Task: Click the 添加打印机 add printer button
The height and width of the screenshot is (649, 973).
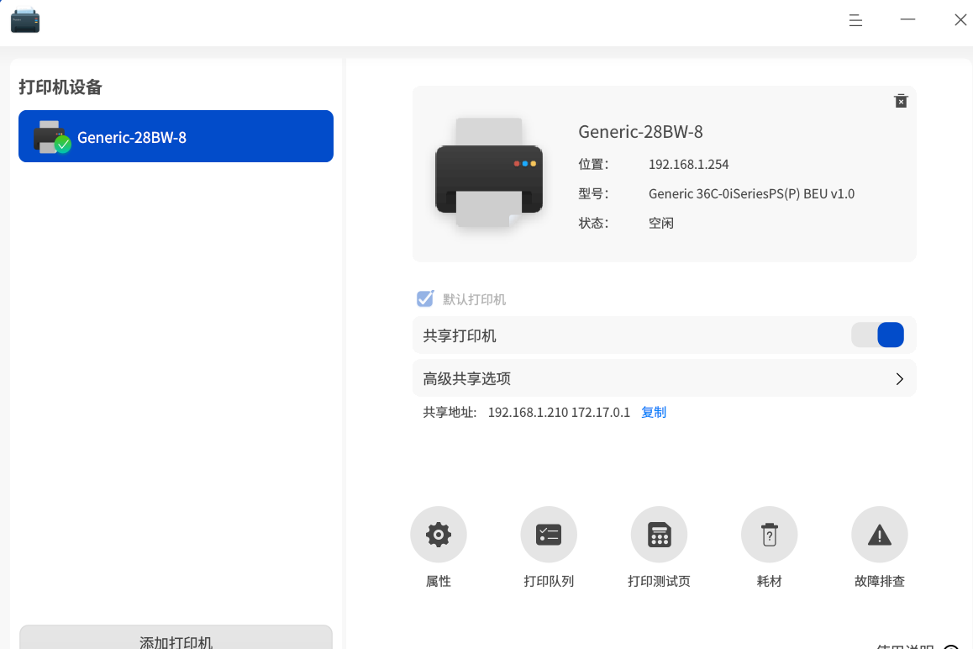Action: [x=176, y=637]
